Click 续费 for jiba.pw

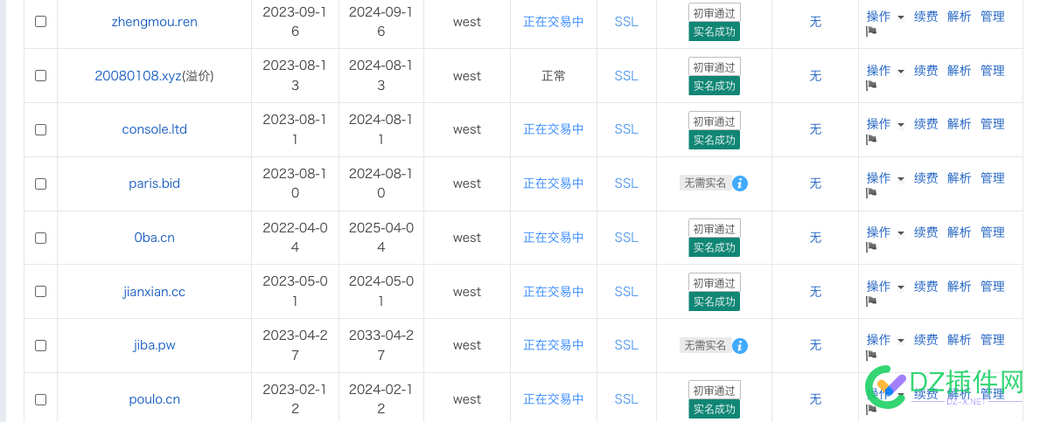click(x=926, y=340)
